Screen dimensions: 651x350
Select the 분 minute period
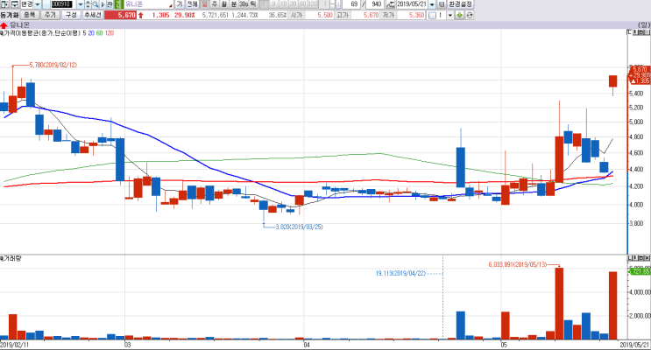[x=233, y=4]
